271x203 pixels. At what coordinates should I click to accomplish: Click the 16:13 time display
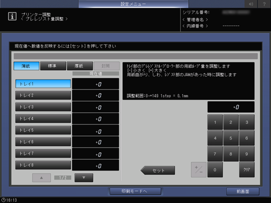pyautogui.click(x=12, y=200)
